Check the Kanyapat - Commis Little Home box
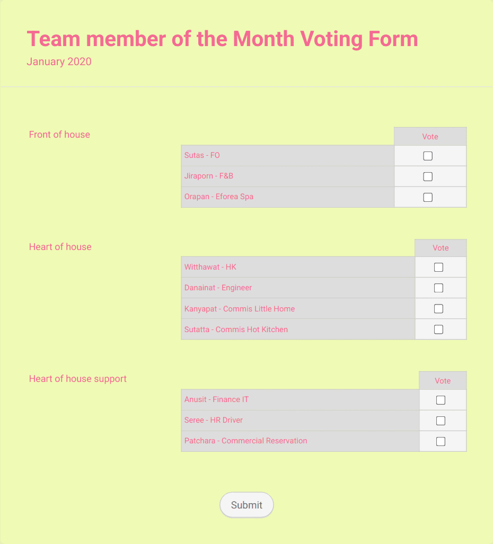This screenshot has width=493, height=544. point(438,308)
